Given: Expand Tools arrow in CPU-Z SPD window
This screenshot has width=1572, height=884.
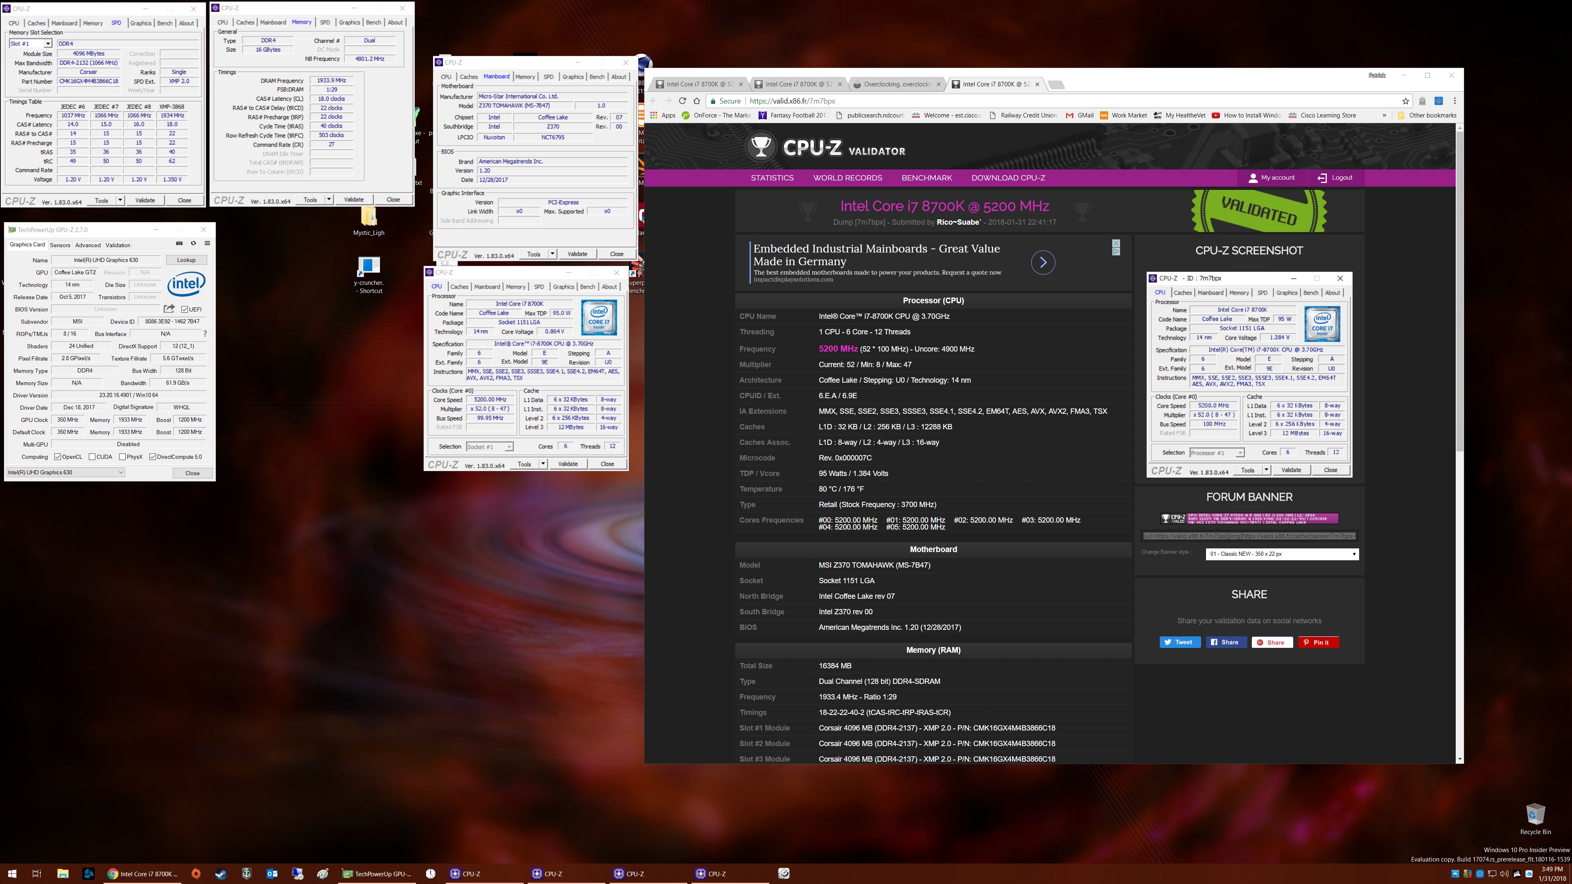Looking at the screenshot, I should click(120, 200).
